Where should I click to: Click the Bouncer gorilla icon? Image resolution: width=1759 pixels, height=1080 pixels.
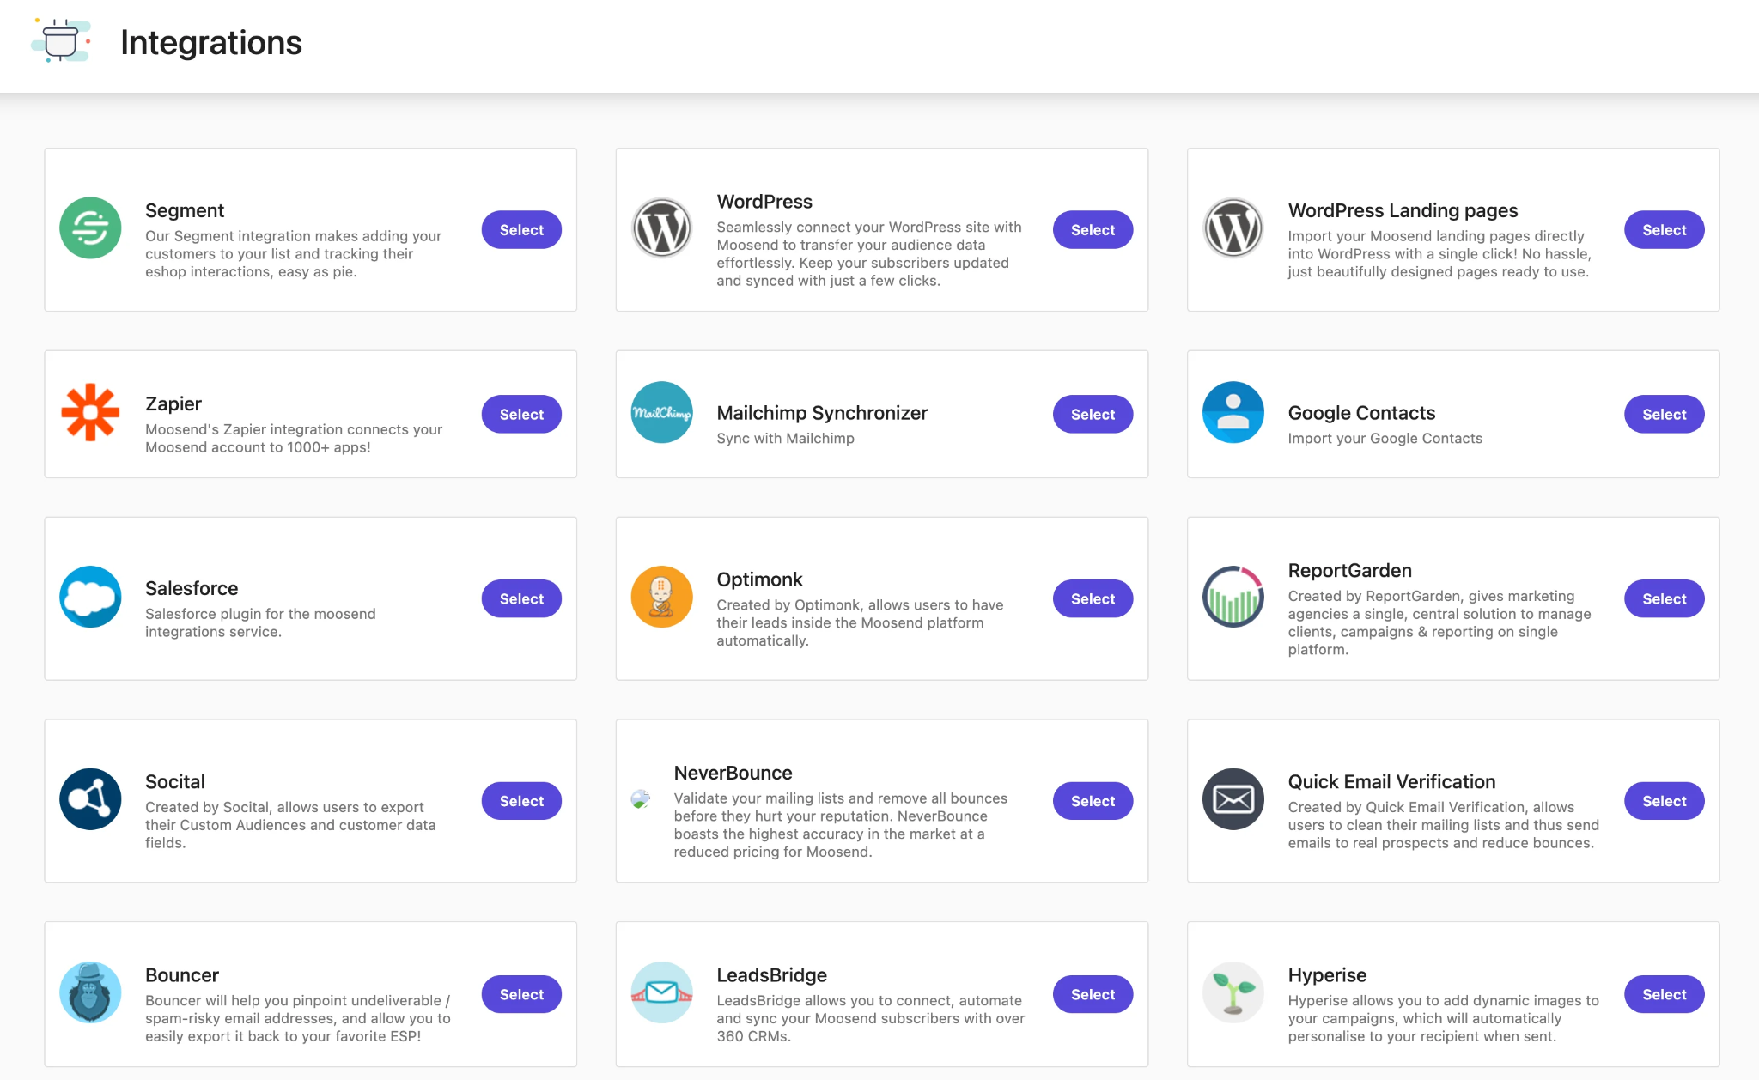pyautogui.click(x=90, y=992)
